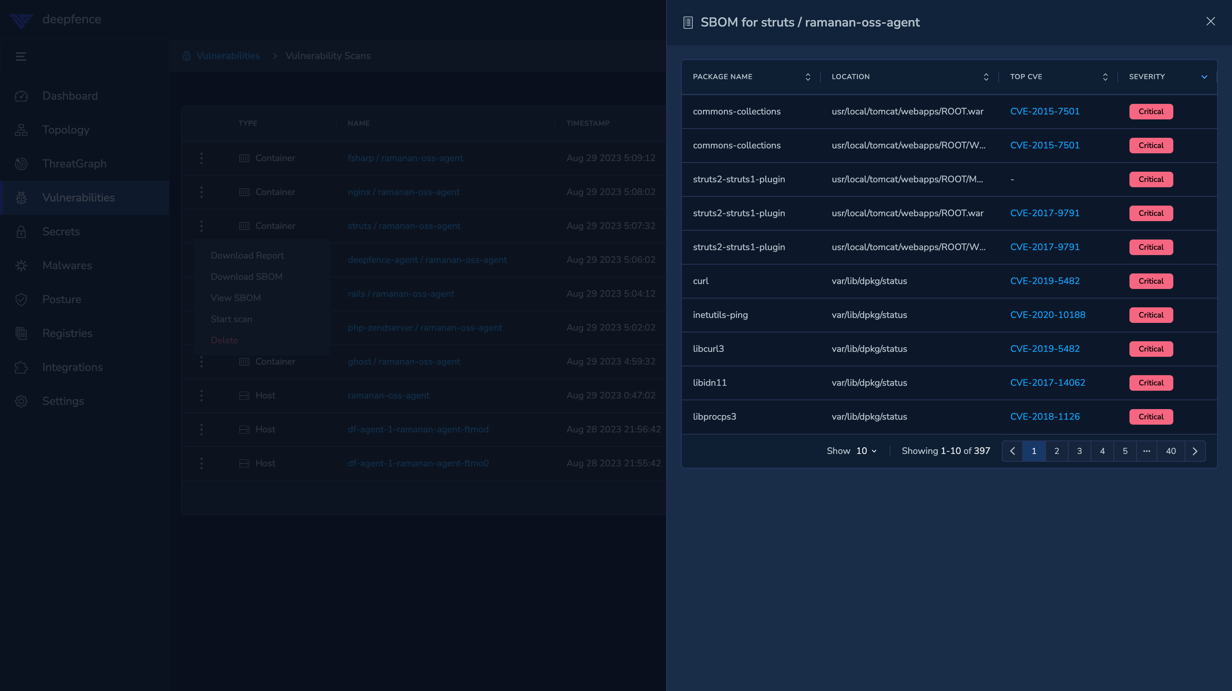Open actions menu for nginx row
This screenshot has width=1232, height=691.
201,191
